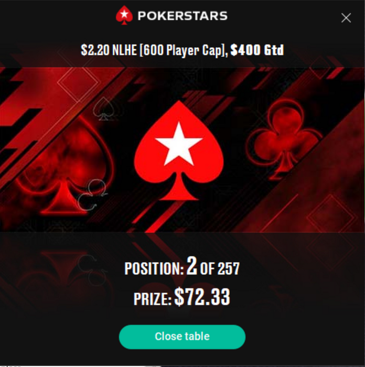Image resolution: width=365 pixels, height=367 pixels.
Task: Click the Close table button
Action: click(x=182, y=337)
